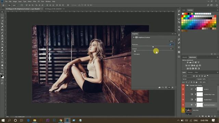Select the Brush tool

click(x=2, y=33)
